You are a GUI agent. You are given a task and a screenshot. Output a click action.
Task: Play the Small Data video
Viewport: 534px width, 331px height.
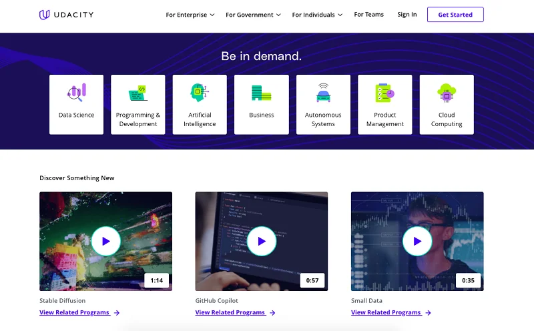point(417,241)
